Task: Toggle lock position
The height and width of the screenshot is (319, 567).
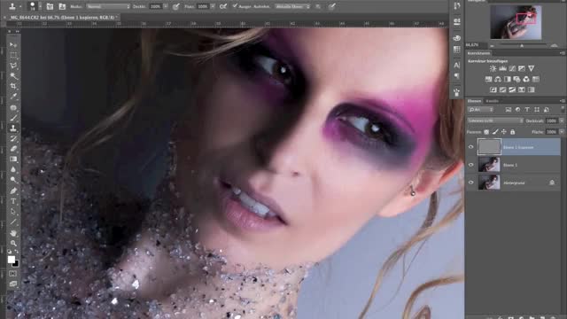Action: (x=504, y=132)
